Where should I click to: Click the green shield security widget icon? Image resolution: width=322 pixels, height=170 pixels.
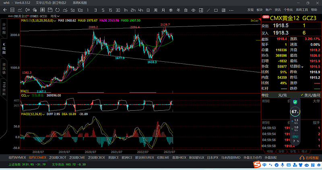pyautogui.click(x=295, y=102)
